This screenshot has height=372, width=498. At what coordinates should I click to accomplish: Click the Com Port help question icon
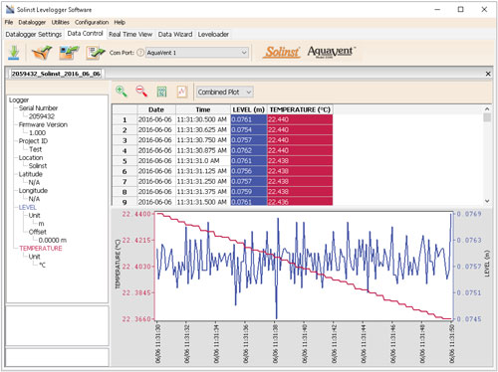140,53
